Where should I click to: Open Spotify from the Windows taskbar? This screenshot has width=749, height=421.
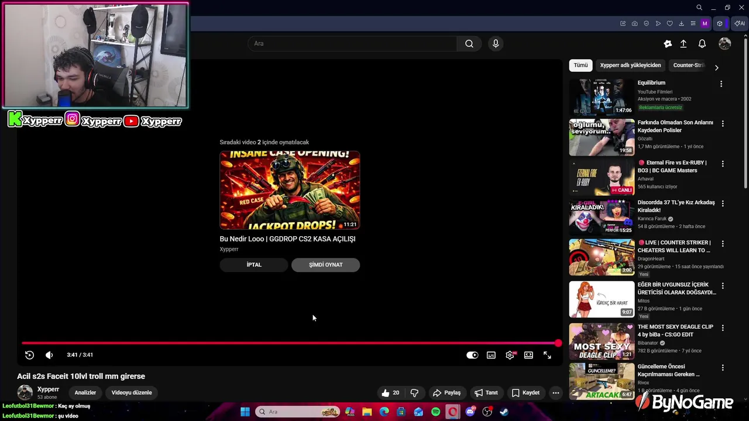(x=435, y=412)
